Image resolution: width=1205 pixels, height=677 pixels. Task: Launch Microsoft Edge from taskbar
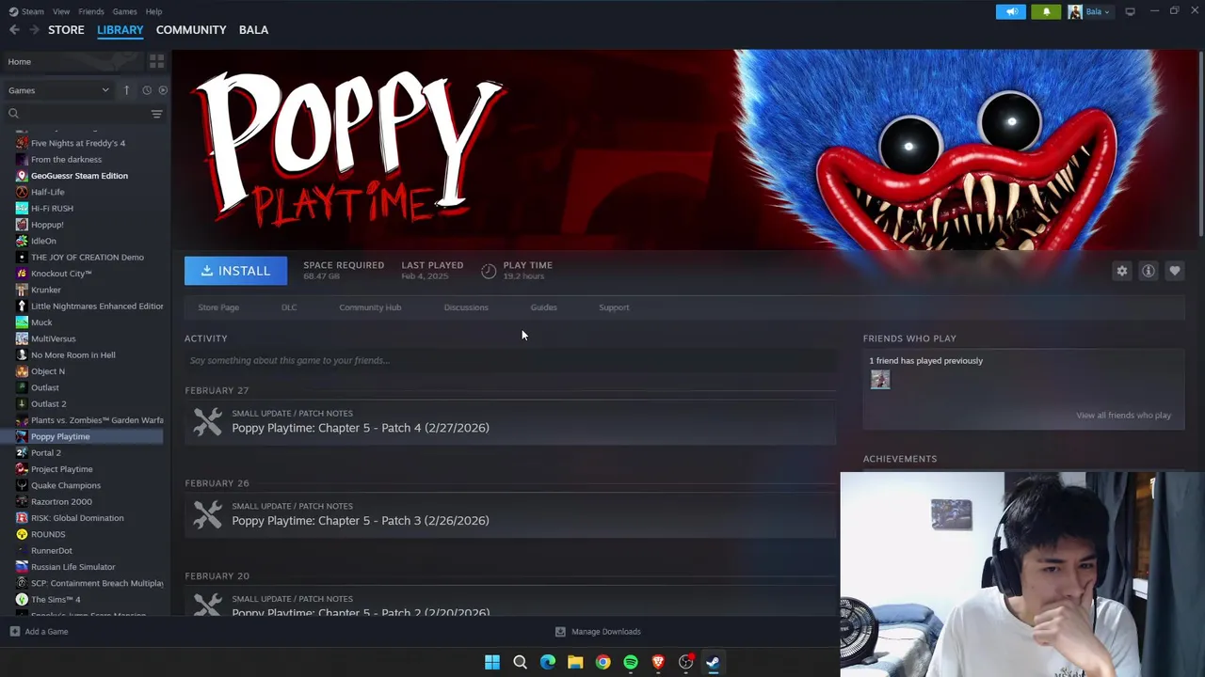pyautogui.click(x=548, y=662)
